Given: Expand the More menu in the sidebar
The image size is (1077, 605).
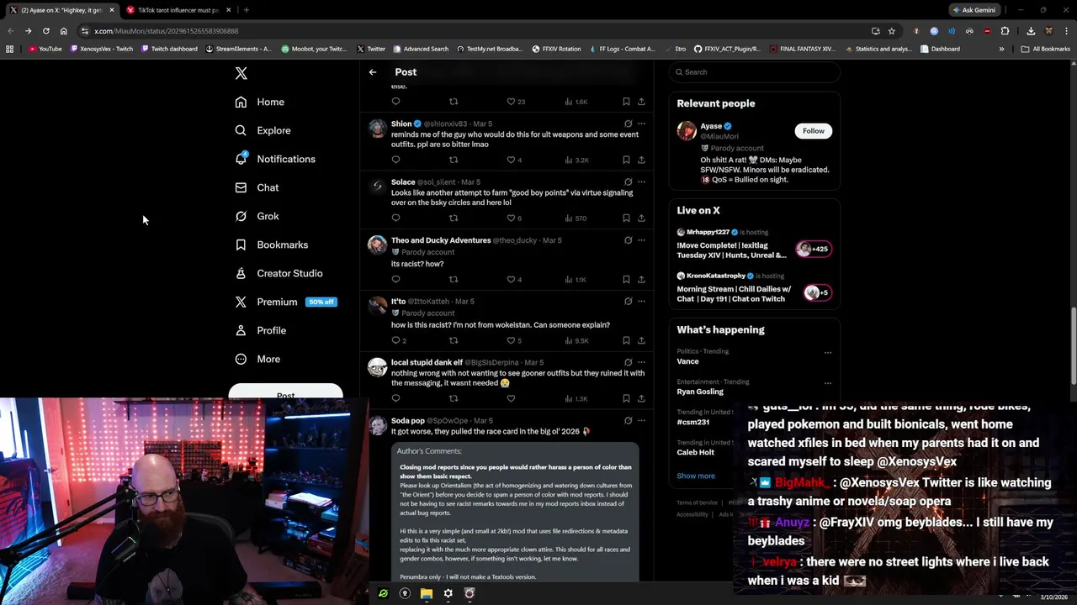Looking at the screenshot, I should (x=257, y=359).
